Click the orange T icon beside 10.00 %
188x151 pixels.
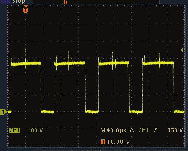click(103, 142)
